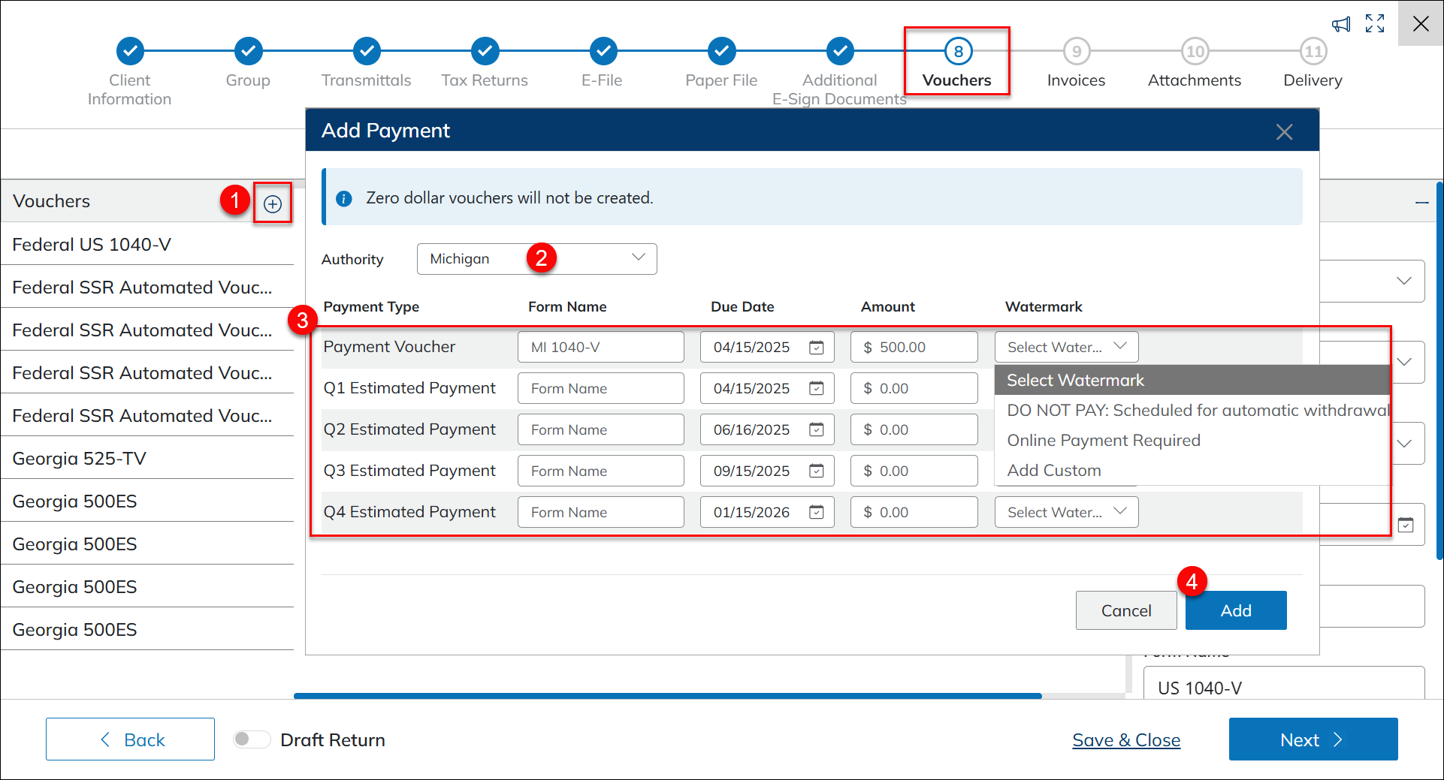Click the info icon in the zero dollar notice

[344, 199]
